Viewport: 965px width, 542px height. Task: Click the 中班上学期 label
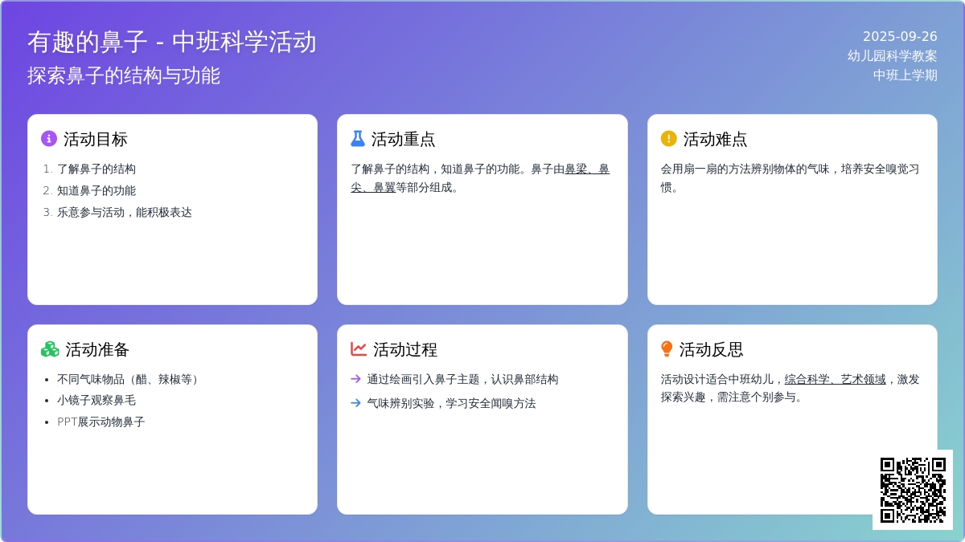[905, 75]
